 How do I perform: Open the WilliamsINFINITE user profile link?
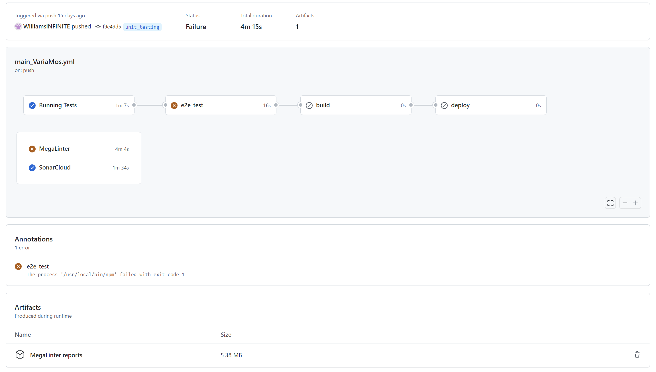[47, 26]
